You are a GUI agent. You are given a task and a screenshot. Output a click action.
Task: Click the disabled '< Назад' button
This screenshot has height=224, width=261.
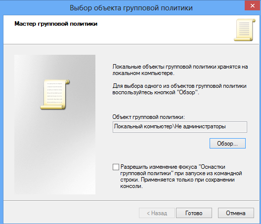157,213
